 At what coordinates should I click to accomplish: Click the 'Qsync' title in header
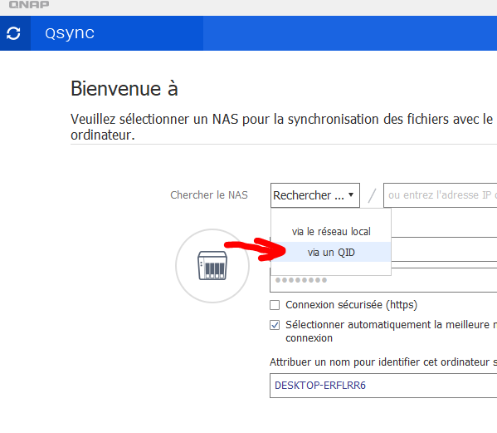click(x=70, y=33)
